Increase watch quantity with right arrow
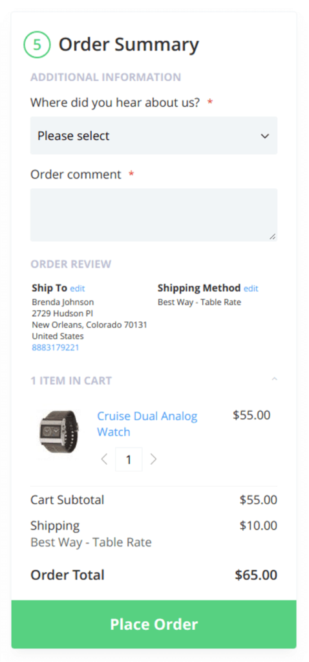The width and height of the screenshot is (309, 662). point(154,460)
